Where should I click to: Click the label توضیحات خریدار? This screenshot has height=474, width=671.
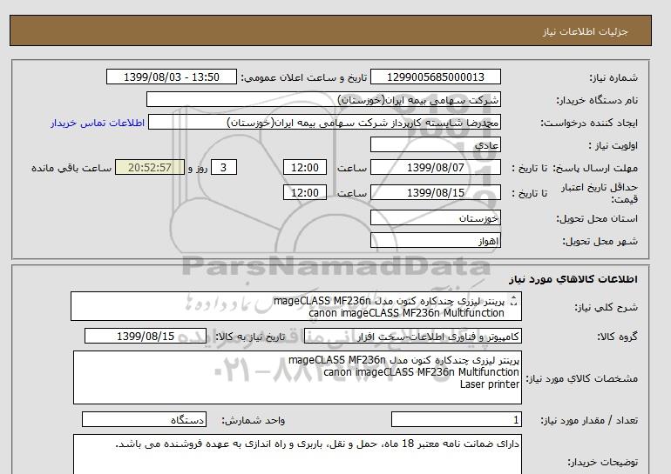602,463
